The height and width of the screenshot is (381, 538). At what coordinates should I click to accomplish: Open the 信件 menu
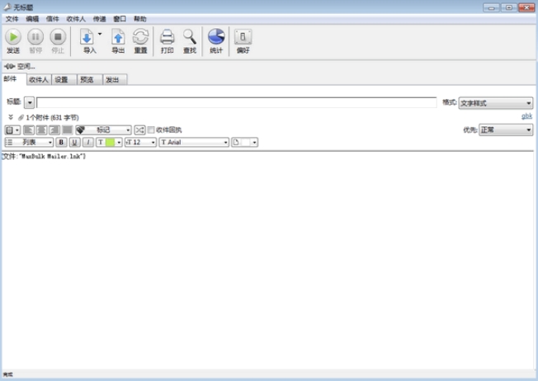point(53,19)
